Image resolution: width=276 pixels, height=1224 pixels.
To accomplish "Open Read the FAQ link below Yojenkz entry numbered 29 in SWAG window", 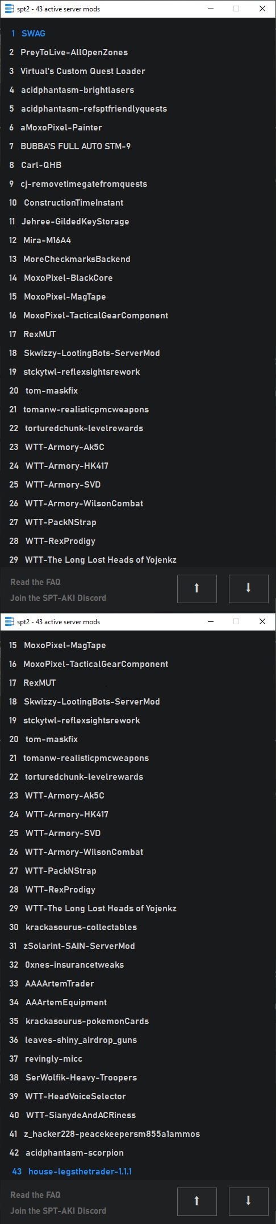I will 35,582.
